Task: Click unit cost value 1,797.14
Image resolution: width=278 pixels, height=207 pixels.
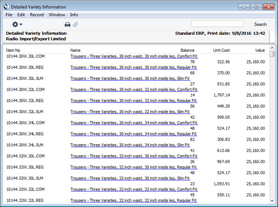Action: [222, 95]
